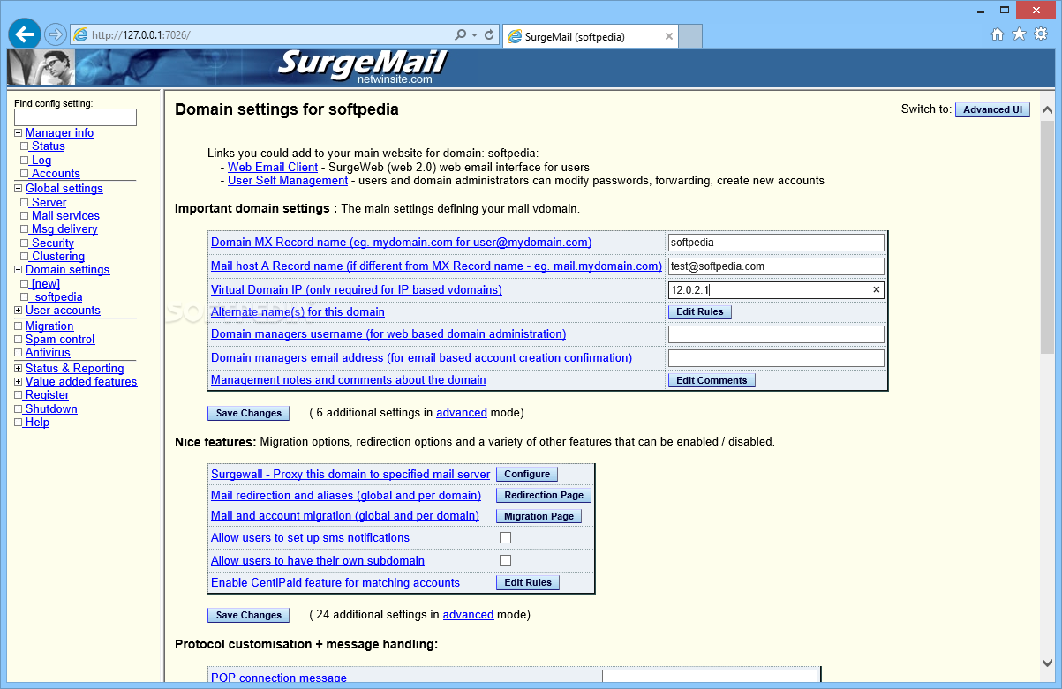
Task: Open the Security settings link
Action: tap(52, 243)
